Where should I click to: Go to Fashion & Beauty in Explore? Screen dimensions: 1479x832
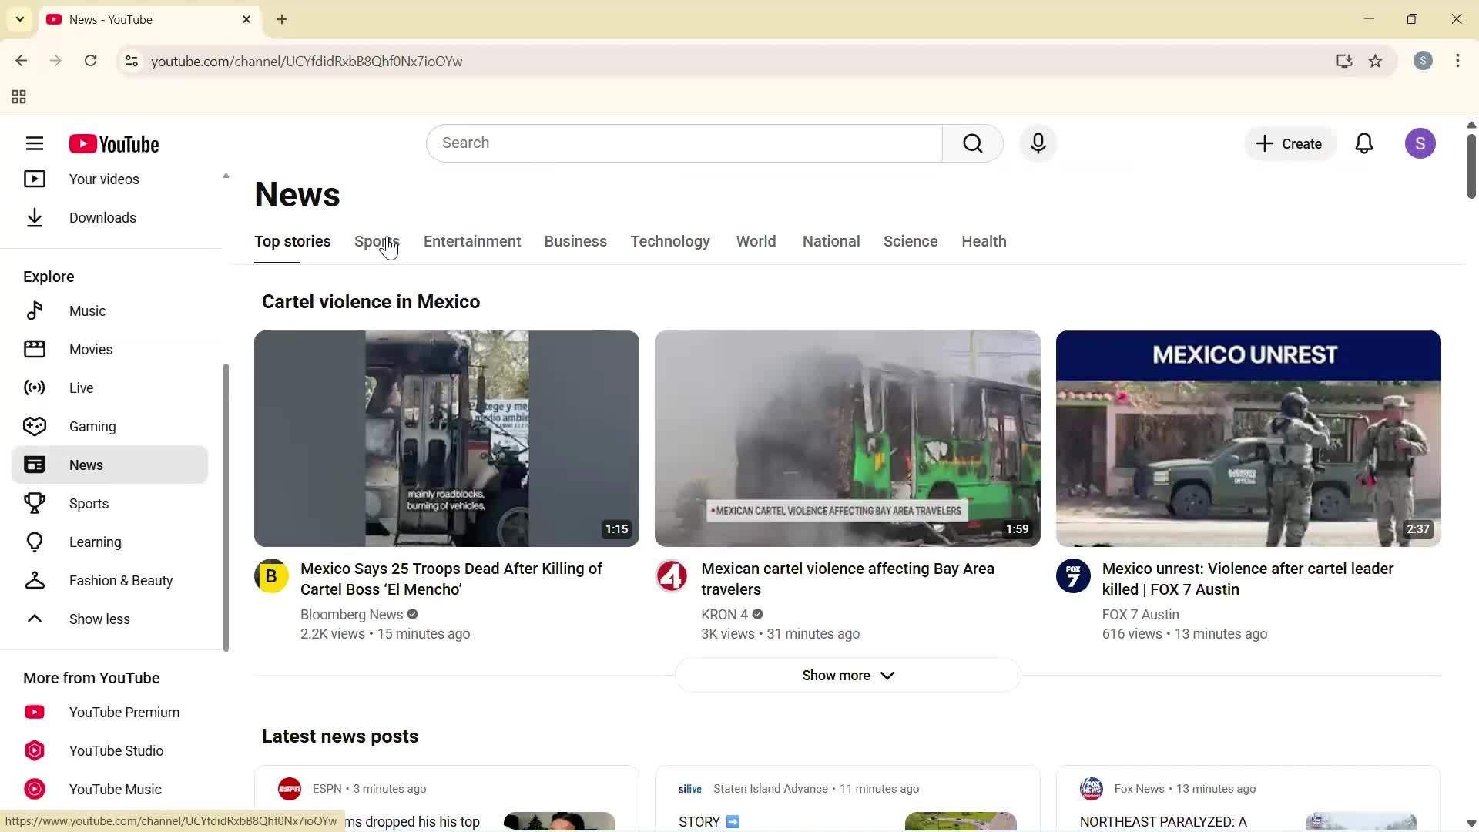pos(120,580)
